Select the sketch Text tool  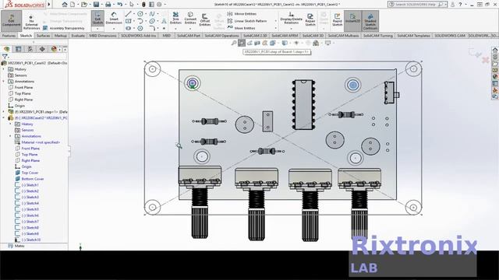coord(164,21)
